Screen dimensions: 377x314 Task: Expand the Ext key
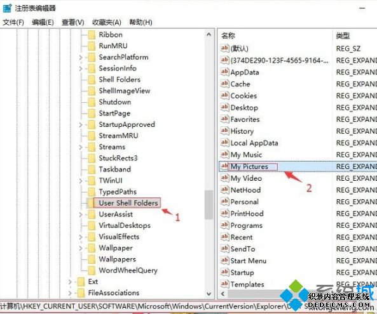point(70,282)
